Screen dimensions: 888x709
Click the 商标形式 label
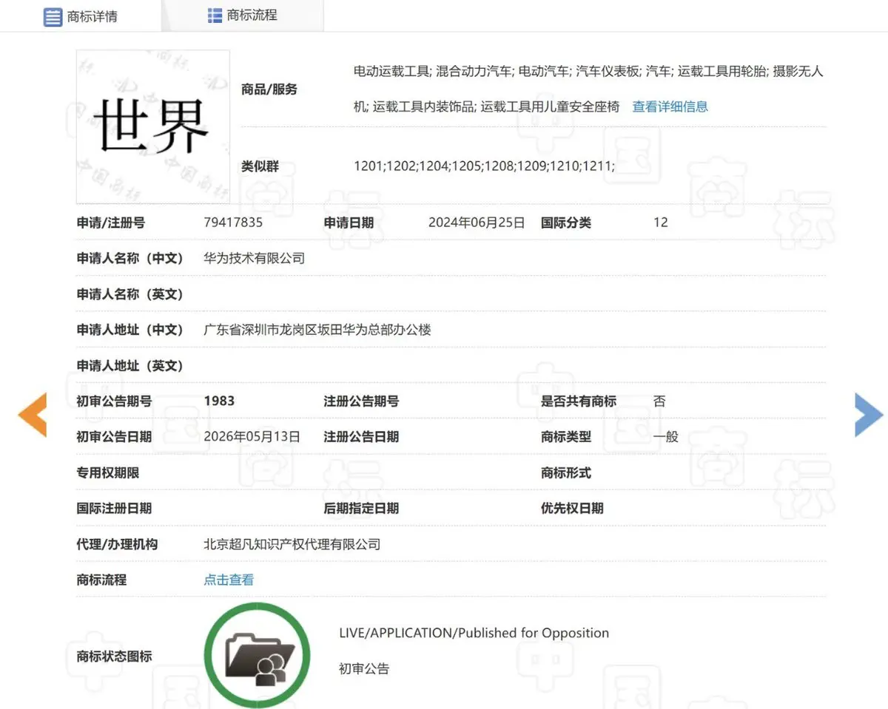click(x=566, y=472)
